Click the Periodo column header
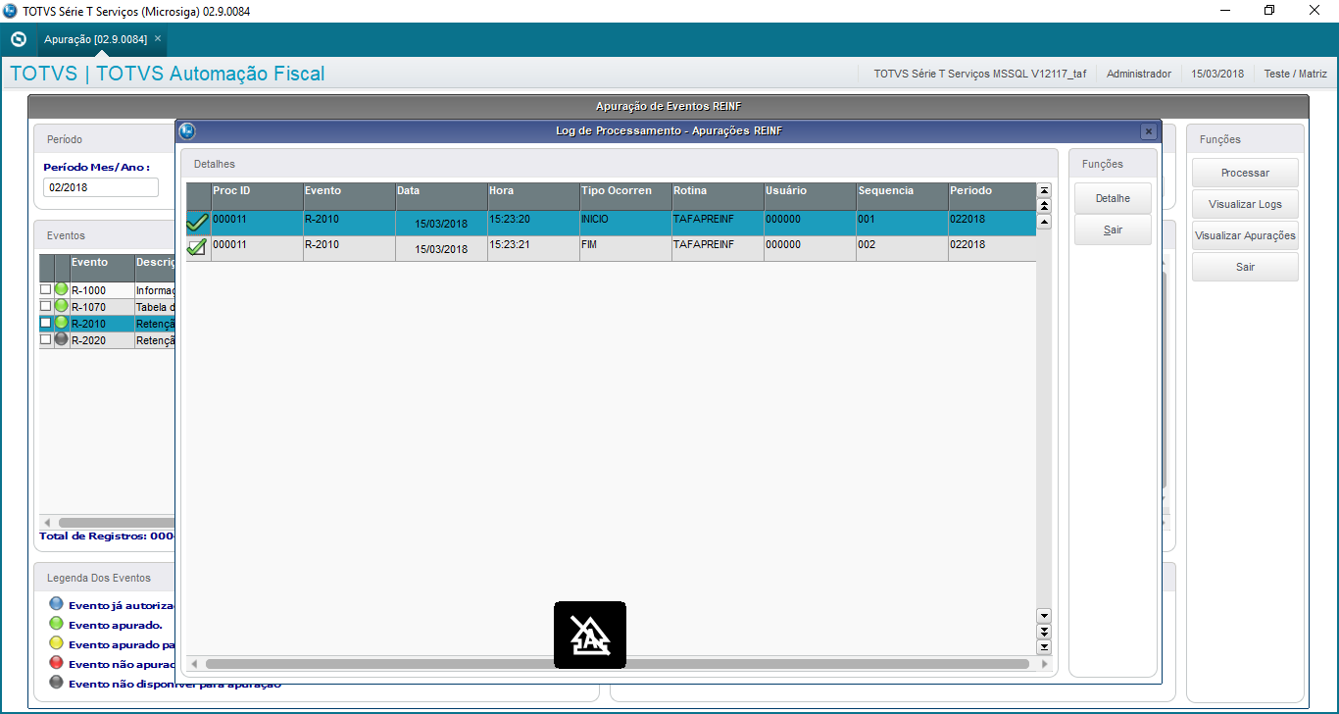The width and height of the screenshot is (1339, 714). [x=991, y=196]
